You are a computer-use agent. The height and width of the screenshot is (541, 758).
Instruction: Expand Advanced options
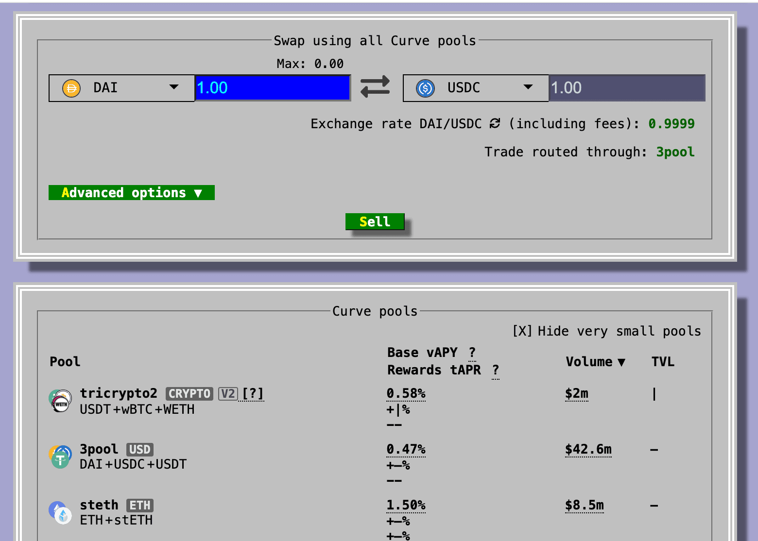pos(131,192)
